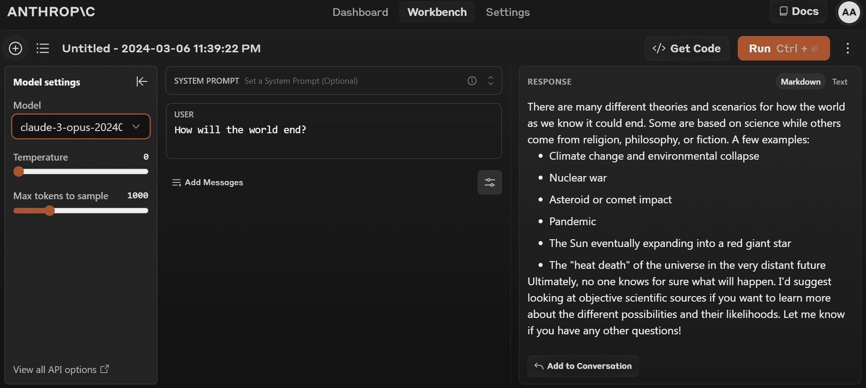Viewport: 866px width, 388px height.
Task: Select the Workbench tab
Action: [437, 12]
